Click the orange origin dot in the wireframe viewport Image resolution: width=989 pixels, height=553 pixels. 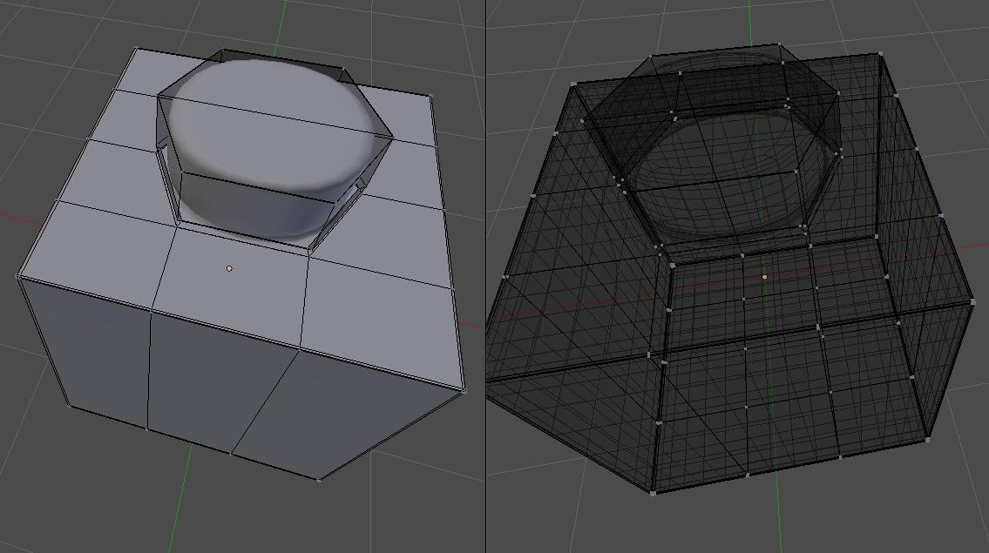765,277
